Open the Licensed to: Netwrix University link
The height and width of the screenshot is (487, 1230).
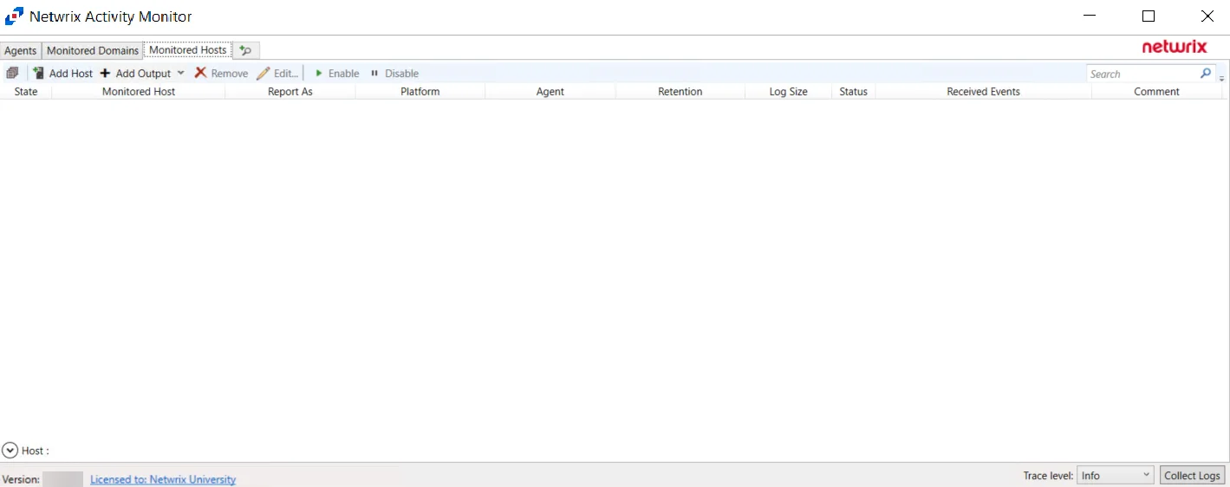click(x=163, y=478)
